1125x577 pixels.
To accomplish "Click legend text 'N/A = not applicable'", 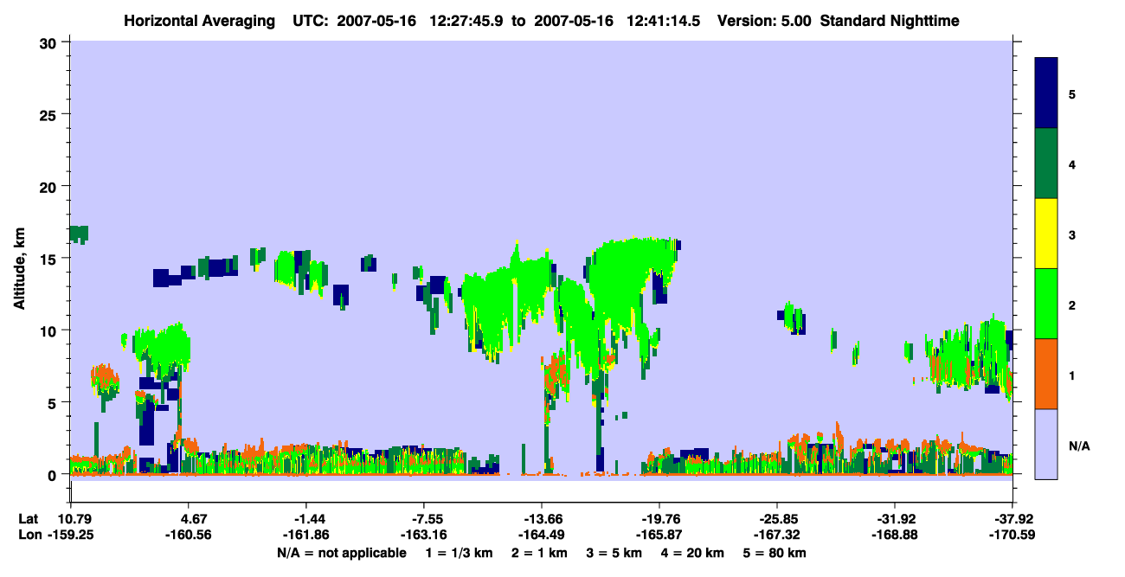I will coord(341,553).
